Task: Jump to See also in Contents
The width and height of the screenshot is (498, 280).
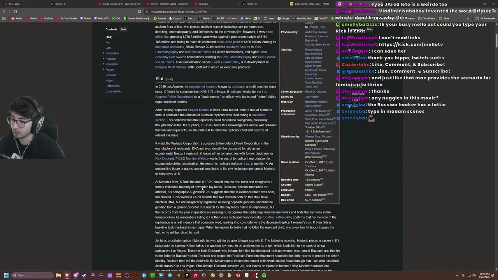Action: pyautogui.click(x=111, y=75)
